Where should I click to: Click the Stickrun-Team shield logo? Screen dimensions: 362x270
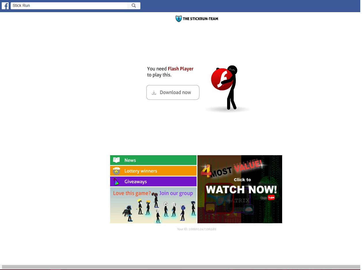(179, 19)
